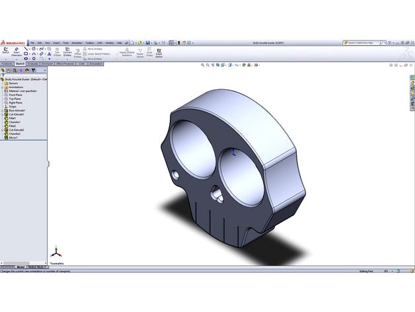Switch to the Features tab

point(7,63)
